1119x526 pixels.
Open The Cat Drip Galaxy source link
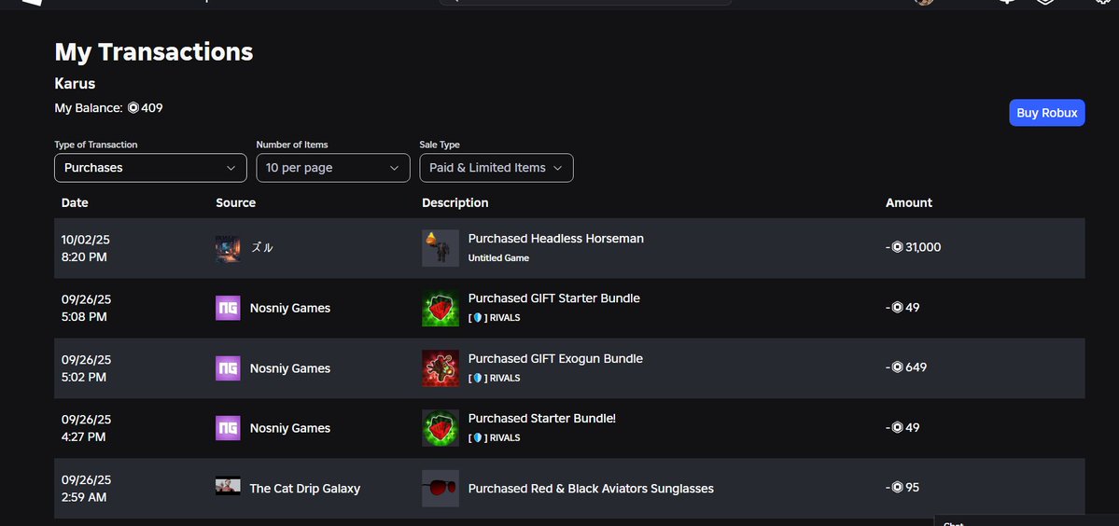[305, 488]
